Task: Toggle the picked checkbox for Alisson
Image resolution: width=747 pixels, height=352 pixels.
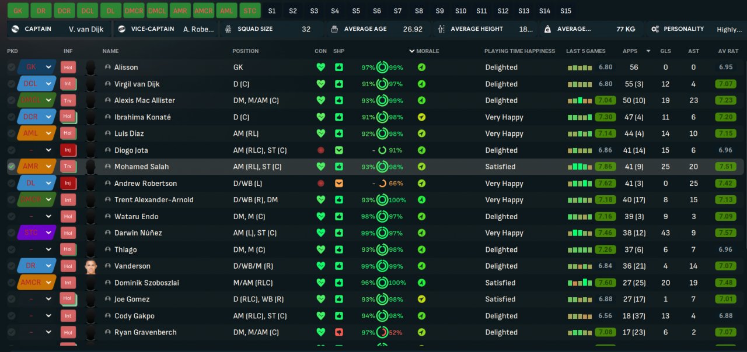Action: pos(12,68)
